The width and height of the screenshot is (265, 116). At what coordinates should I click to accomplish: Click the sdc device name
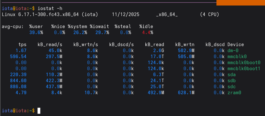[x=231, y=87]
